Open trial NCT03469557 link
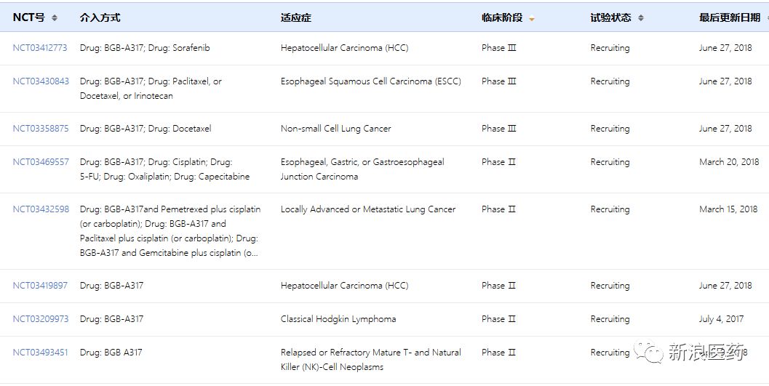This screenshot has height=386, width=769. click(41, 161)
